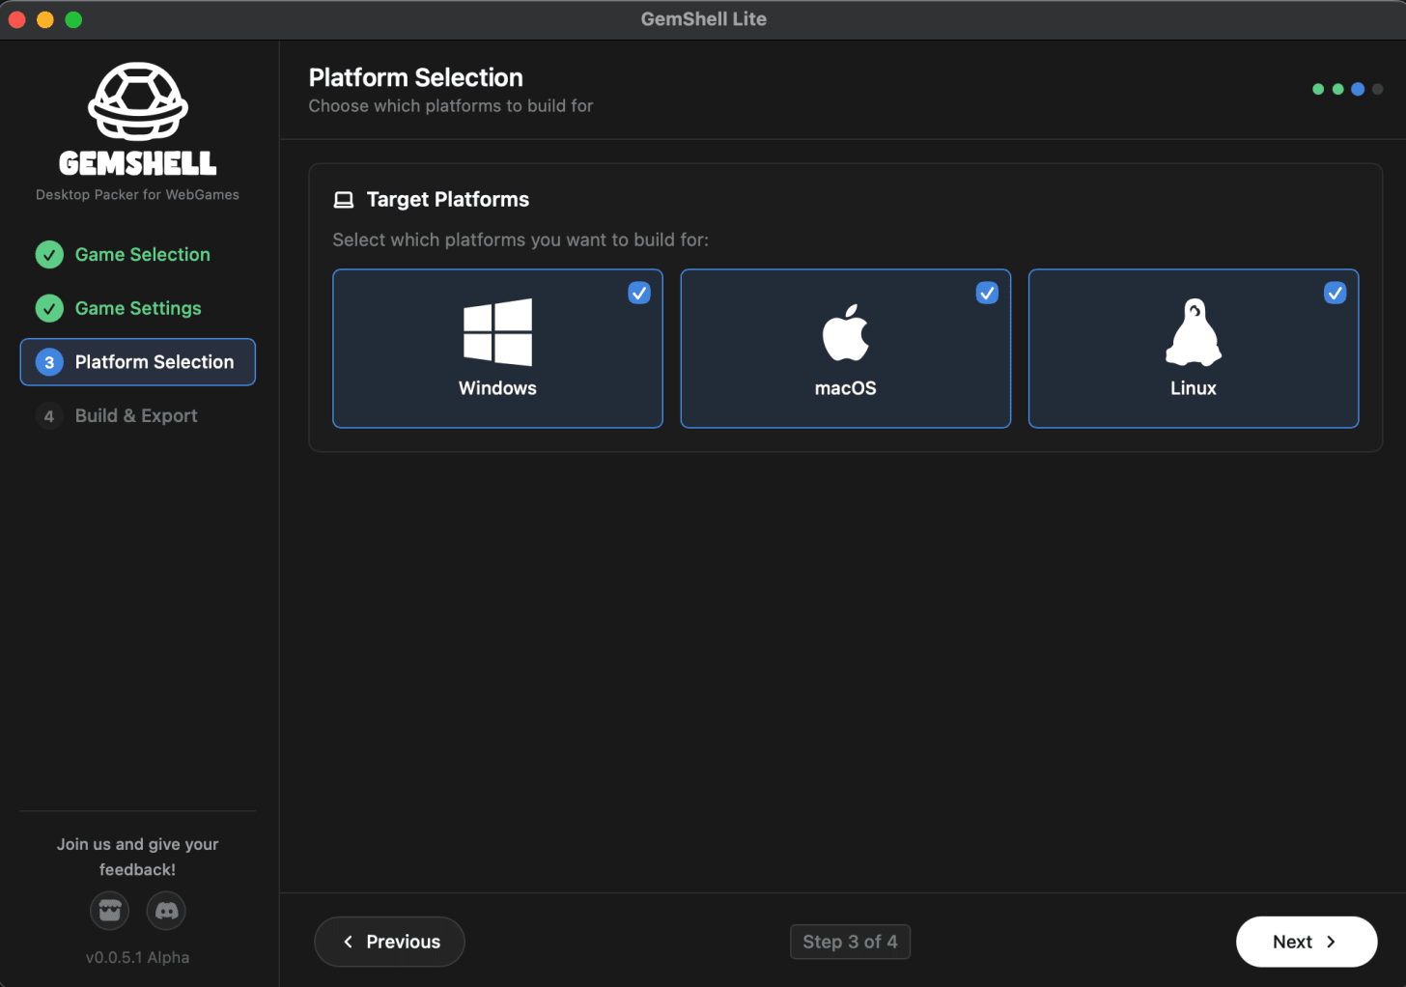
Task: Click the gray last progress dot
Action: pyautogui.click(x=1378, y=89)
